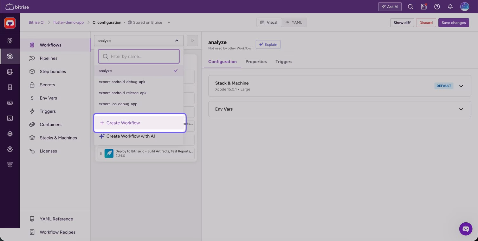This screenshot has height=241, width=478.
Task: Click the Show diff button
Action: click(402, 22)
